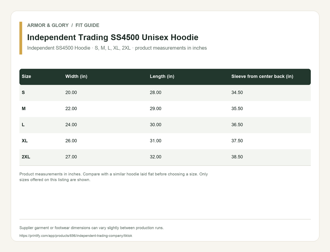Click the Length (in) column header
This screenshot has width=330, height=252.
(x=162, y=77)
